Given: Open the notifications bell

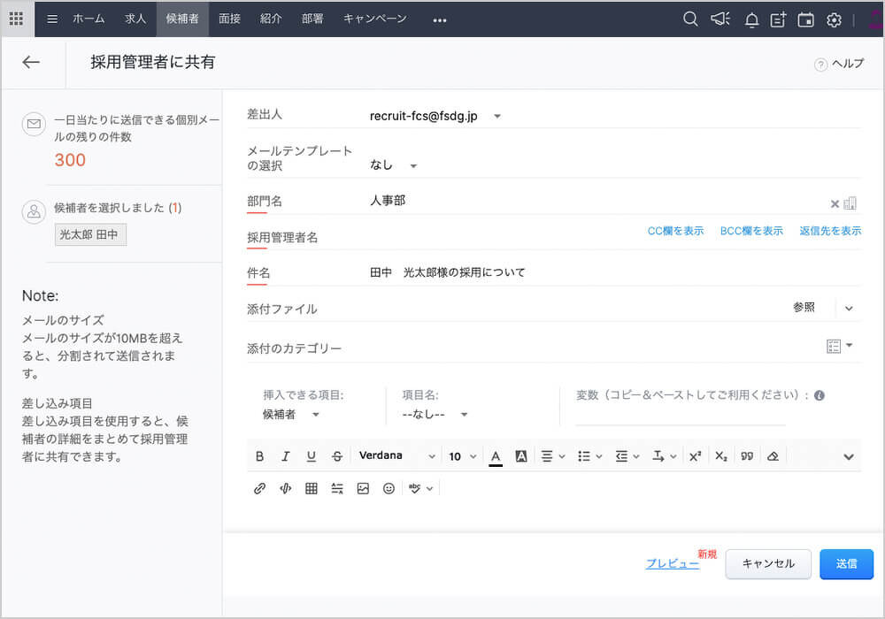Looking at the screenshot, I should [x=751, y=19].
